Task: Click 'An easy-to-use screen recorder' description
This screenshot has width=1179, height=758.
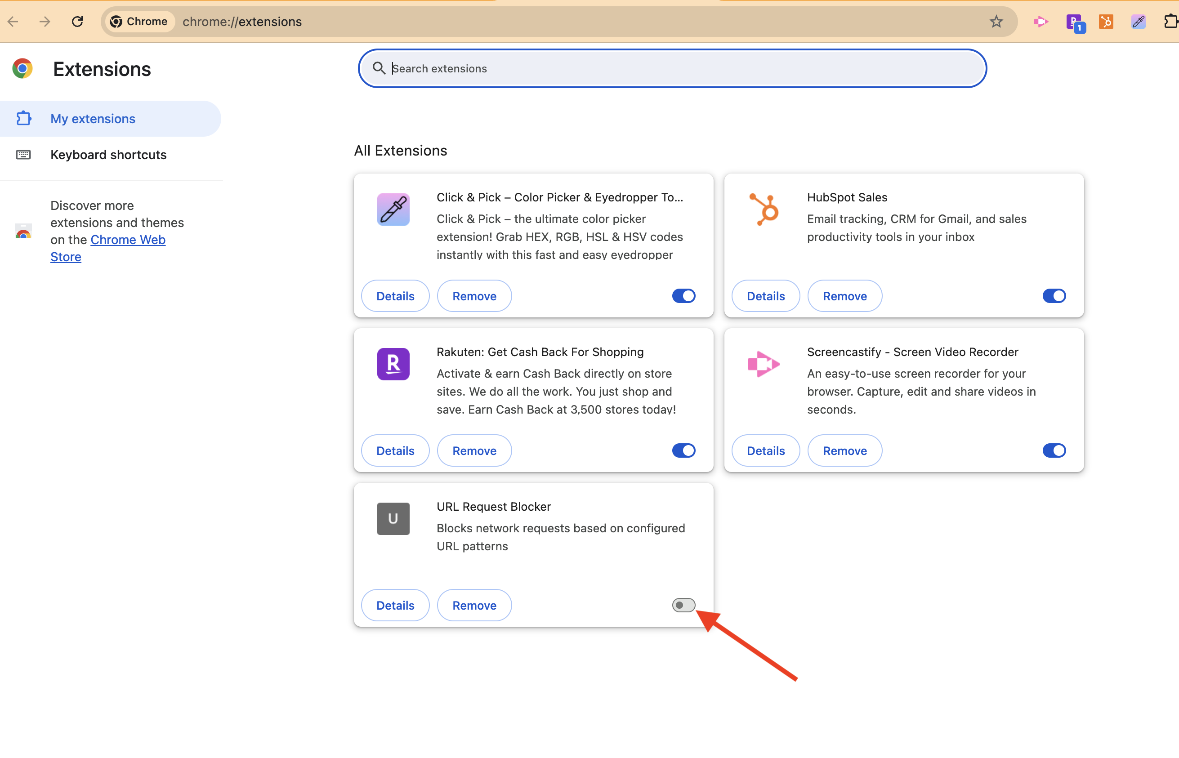Action: pyautogui.click(x=921, y=391)
